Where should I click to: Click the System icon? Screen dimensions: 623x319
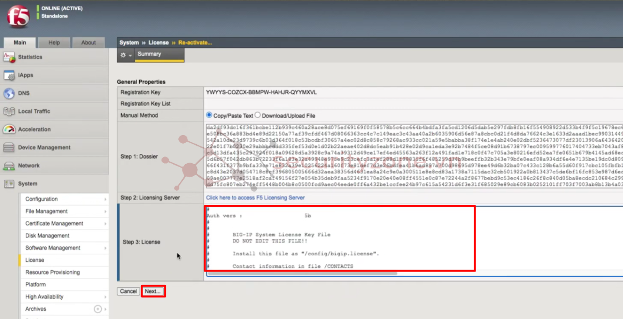9,184
